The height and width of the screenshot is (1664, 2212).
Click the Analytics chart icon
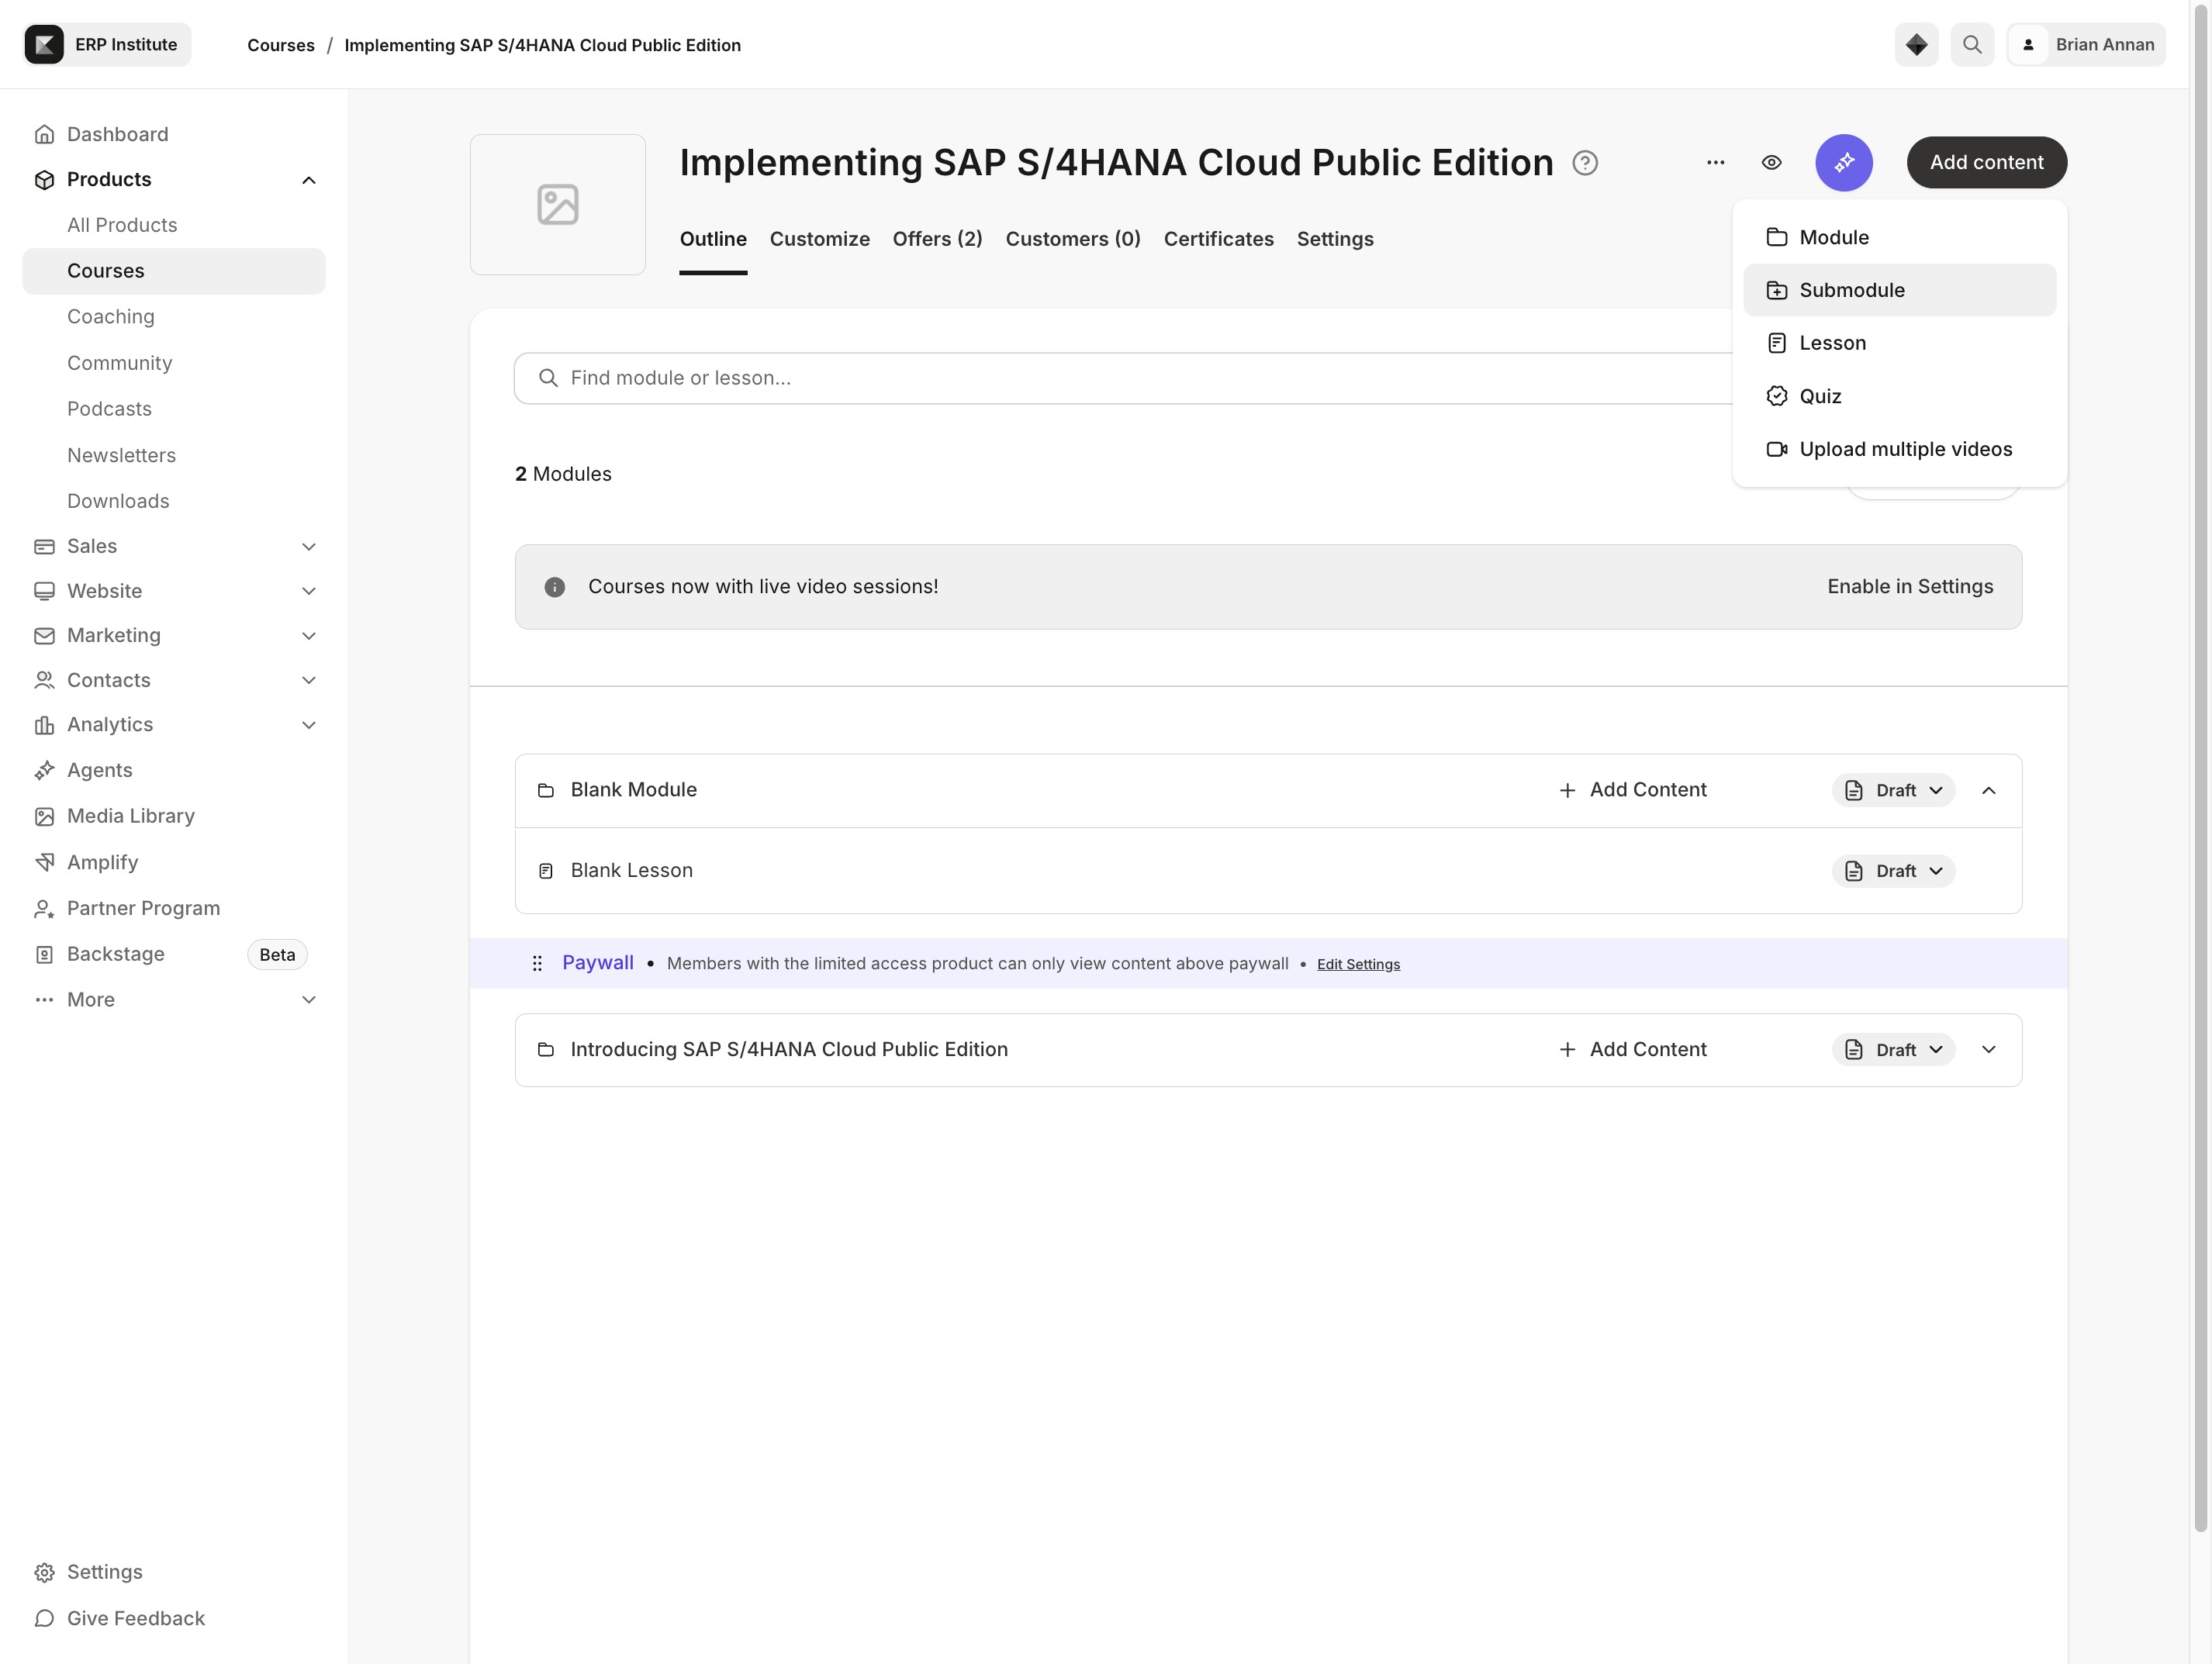[44, 725]
